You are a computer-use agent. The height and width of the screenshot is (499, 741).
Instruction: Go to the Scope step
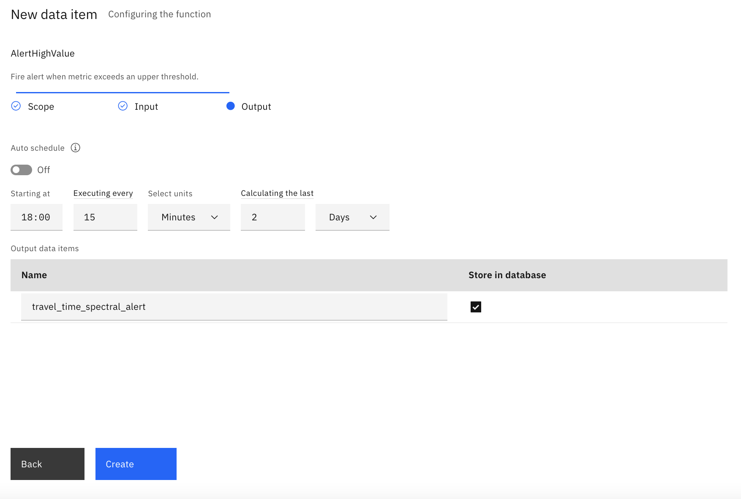(x=41, y=106)
